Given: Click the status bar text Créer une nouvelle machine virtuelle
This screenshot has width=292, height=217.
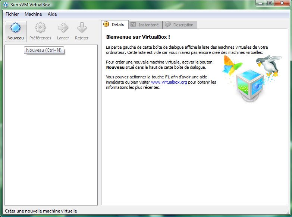Looking at the screenshot, I should pyautogui.click(x=41, y=211).
